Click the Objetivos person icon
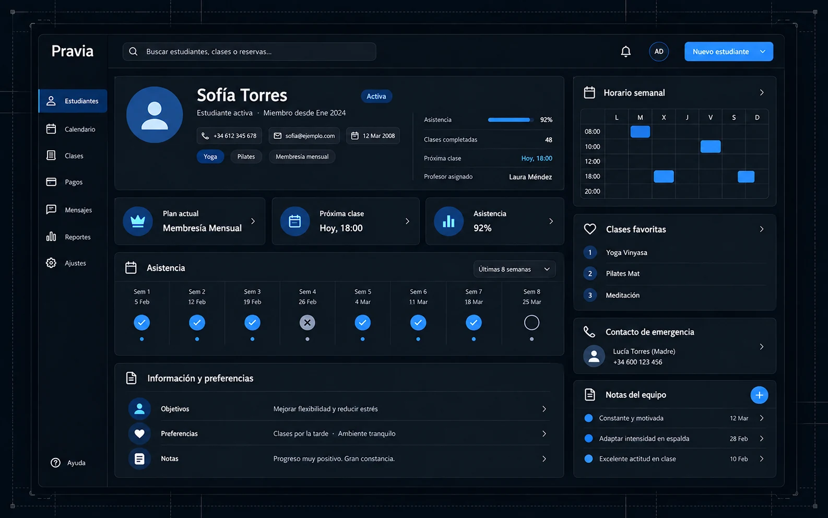 pyautogui.click(x=139, y=409)
